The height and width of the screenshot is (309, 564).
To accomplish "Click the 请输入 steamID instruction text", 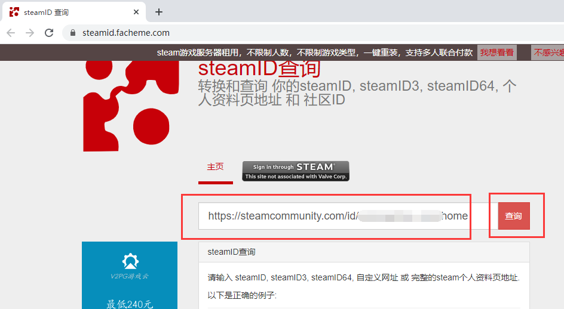I will (x=364, y=278).
